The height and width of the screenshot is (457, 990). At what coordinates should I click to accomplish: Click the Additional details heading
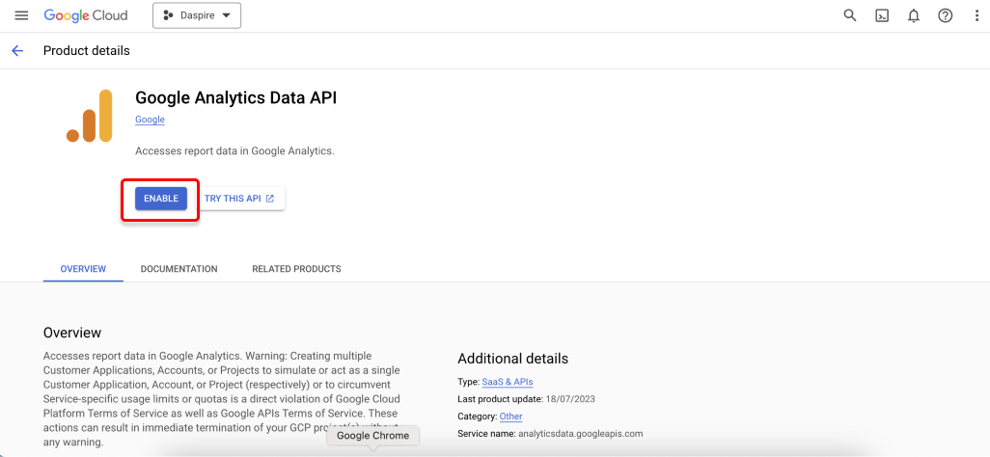pos(512,359)
